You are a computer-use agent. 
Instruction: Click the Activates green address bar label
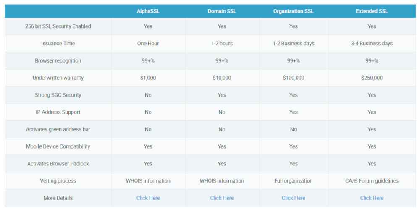[58, 129]
